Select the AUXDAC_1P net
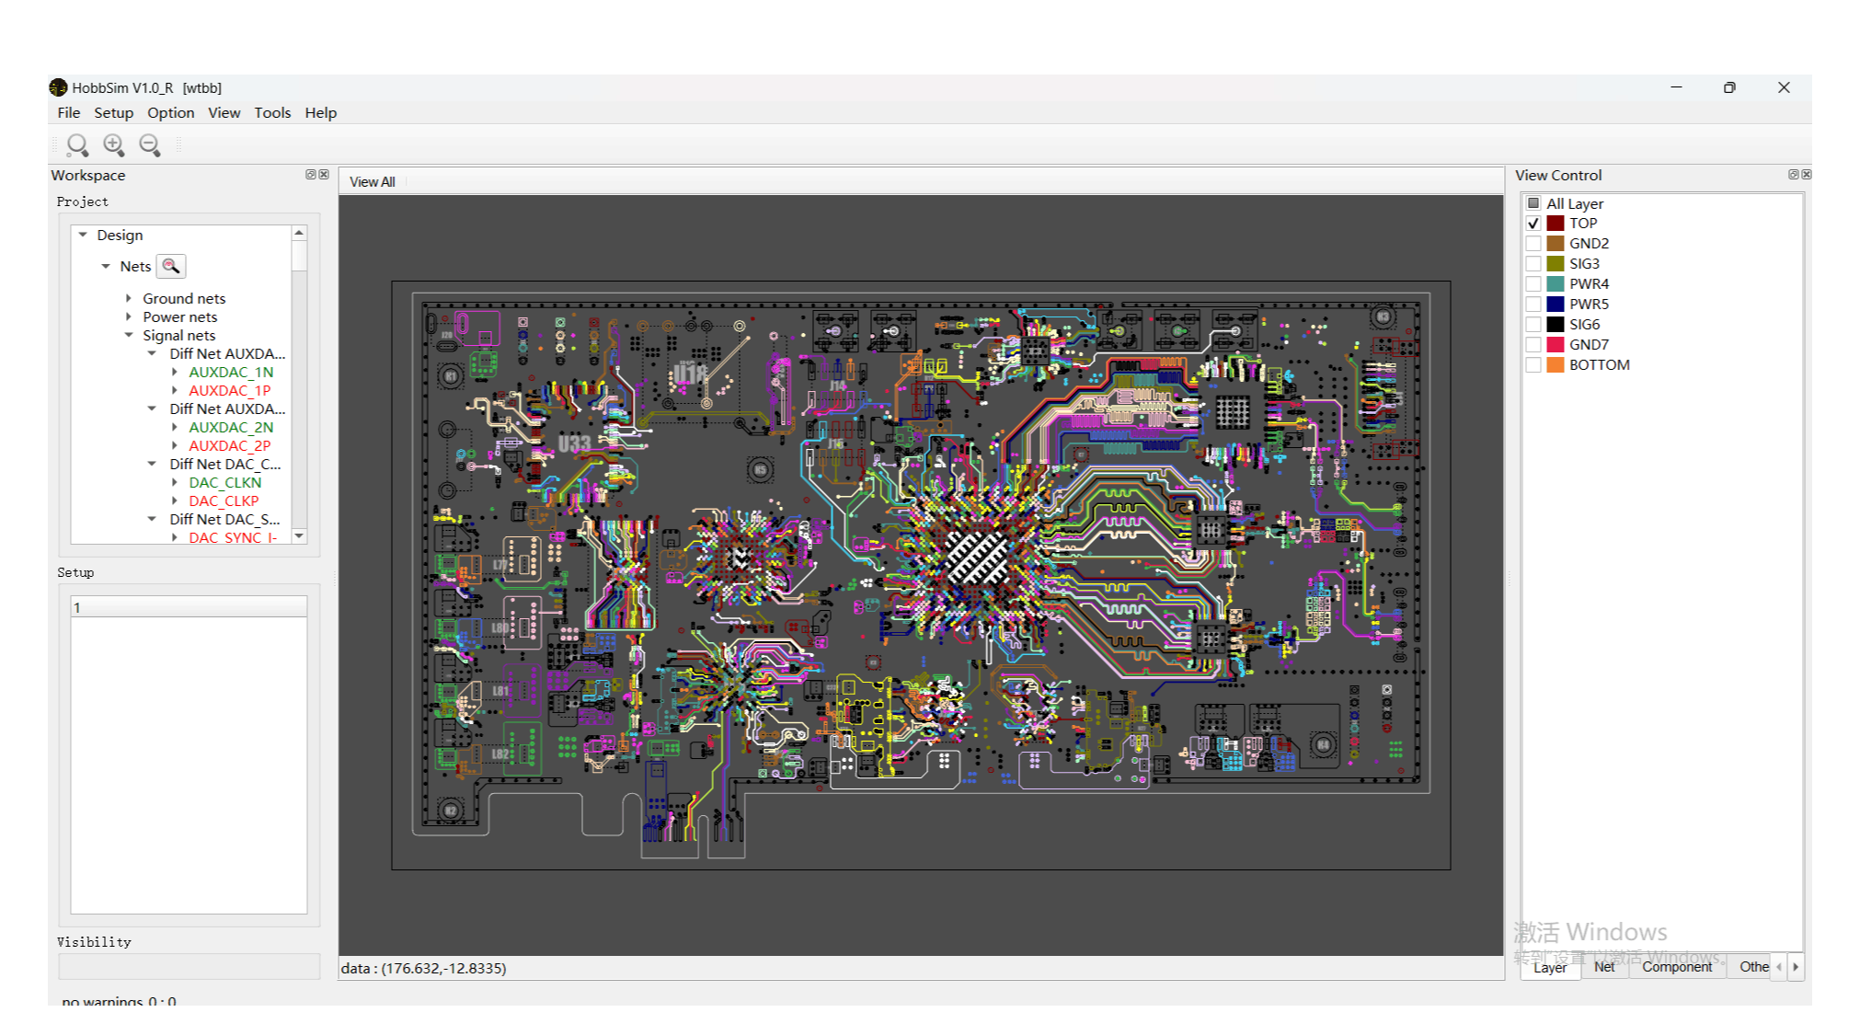1860x1024 pixels. click(230, 390)
